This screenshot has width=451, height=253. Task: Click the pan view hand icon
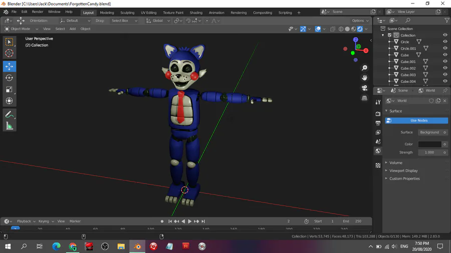click(364, 77)
